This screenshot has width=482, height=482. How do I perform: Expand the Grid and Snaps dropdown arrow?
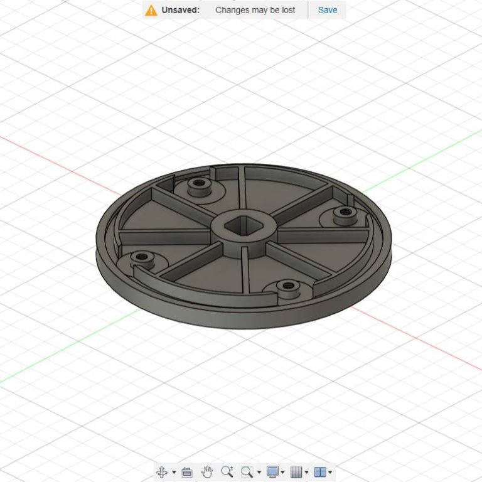click(307, 473)
